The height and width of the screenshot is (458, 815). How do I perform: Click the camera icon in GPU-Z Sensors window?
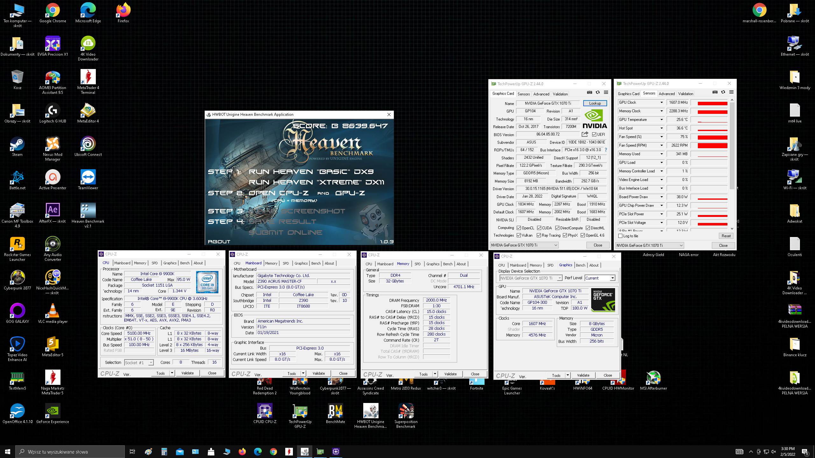pyautogui.click(x=715, y=92)
